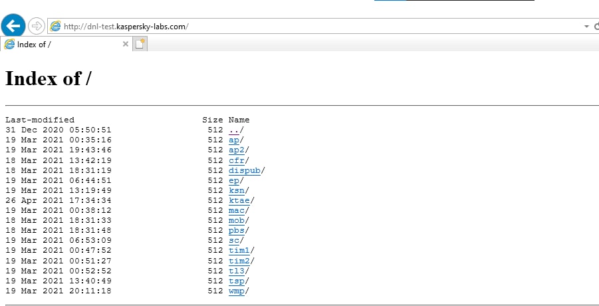Click the 'Size' column header
The width and height of the screenshot is (599, 306).
(x=212, y=120)
